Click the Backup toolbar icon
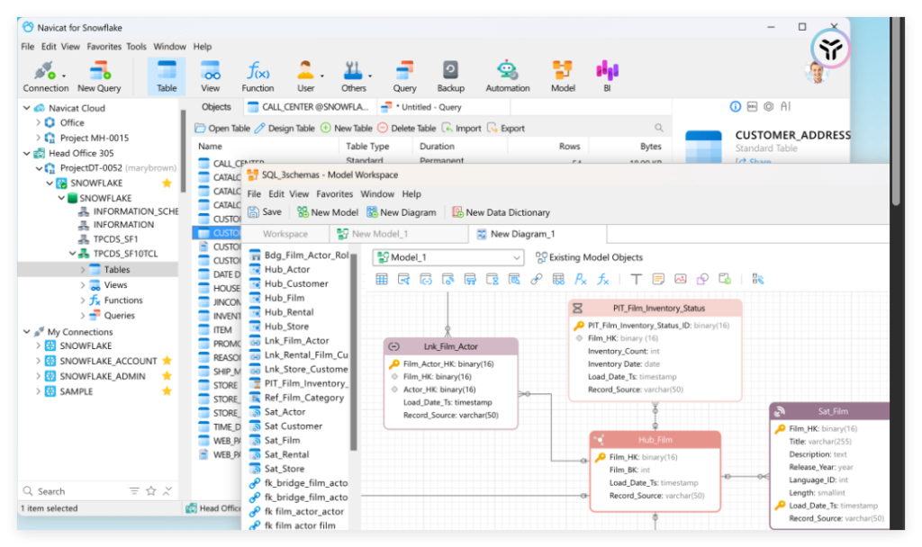 (450, 77)
